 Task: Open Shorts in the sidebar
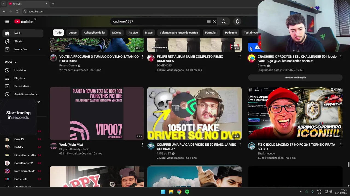(x=23, y=41)
